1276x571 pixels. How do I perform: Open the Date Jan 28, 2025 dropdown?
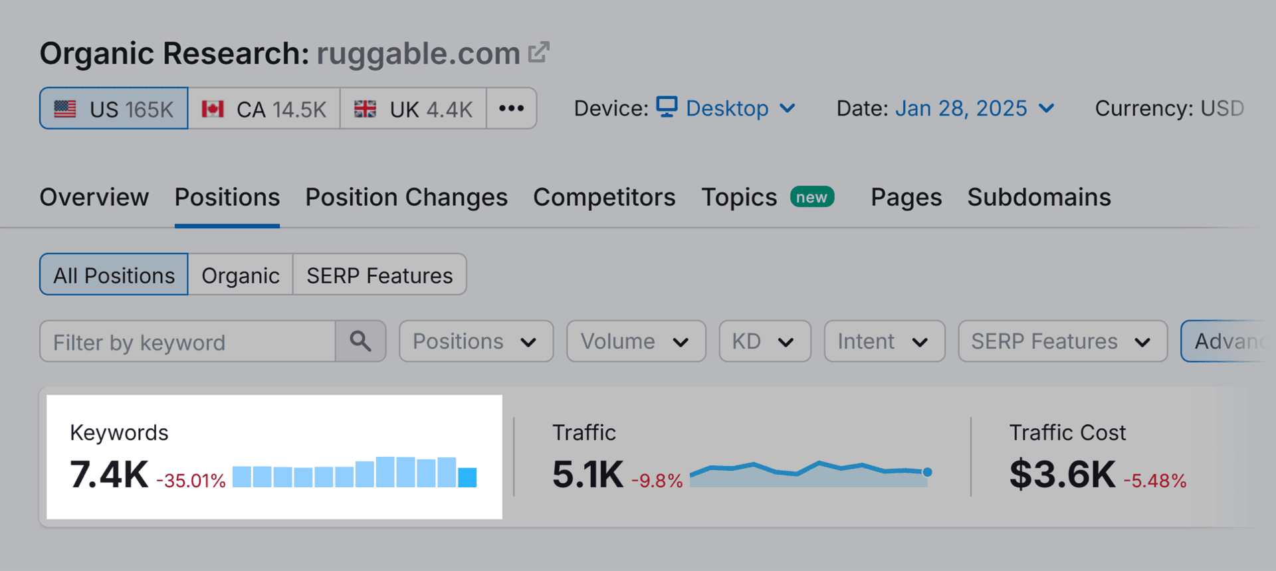point(974,108)
